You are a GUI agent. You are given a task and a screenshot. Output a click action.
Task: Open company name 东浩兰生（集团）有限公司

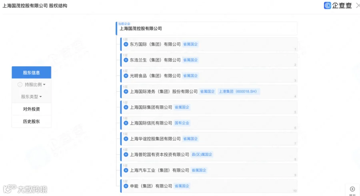click(155, 60)
